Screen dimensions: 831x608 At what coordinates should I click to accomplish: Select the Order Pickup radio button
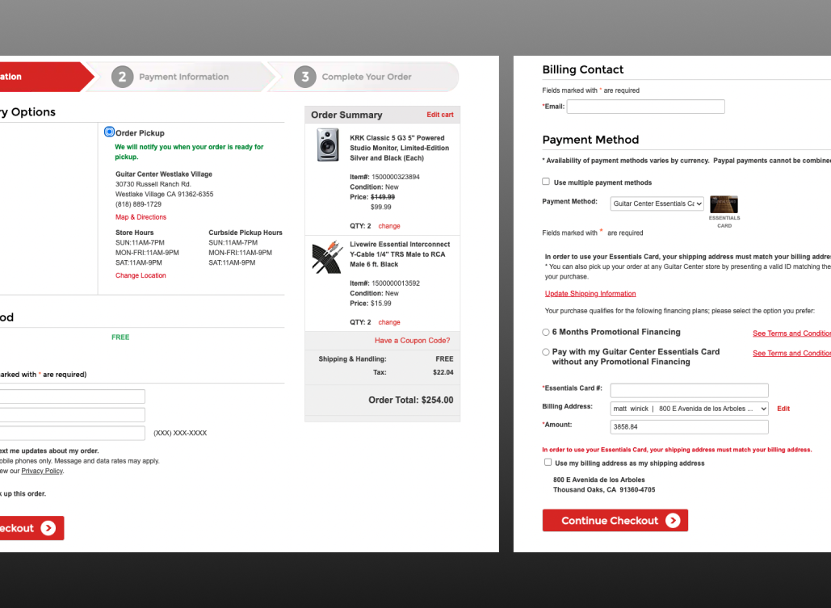coord(109,132)
